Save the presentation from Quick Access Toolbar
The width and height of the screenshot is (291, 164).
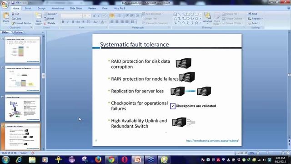pyautogui.click(x=13, y=3)
